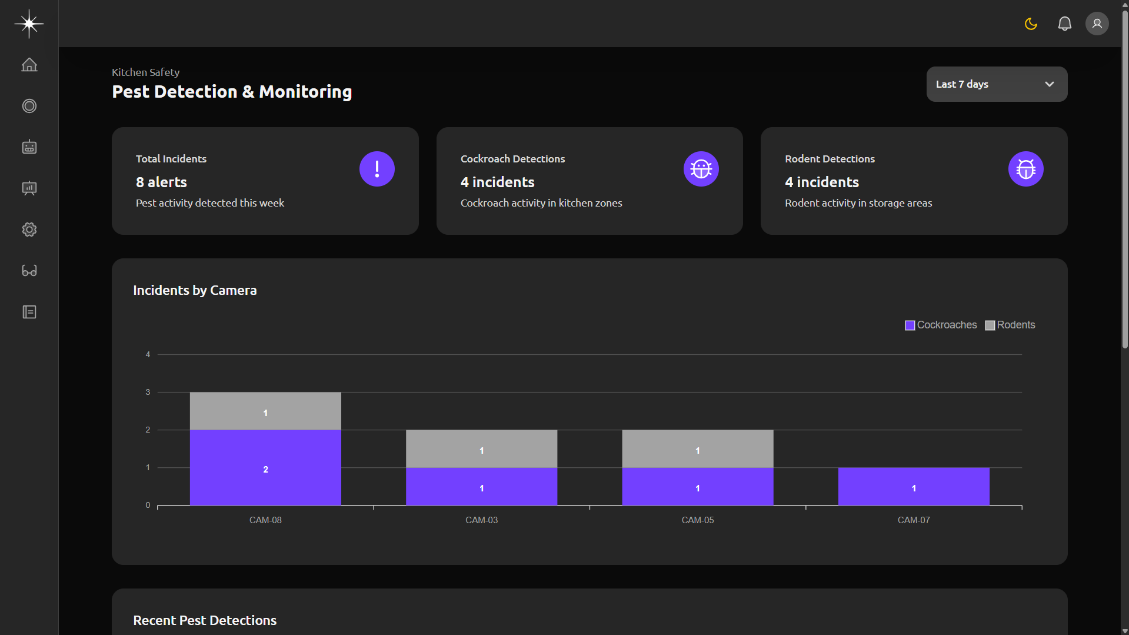Viewport: 1129px width, 635px height.
Task: Click the chevron arrow in date range selector
Action: 1049,84
